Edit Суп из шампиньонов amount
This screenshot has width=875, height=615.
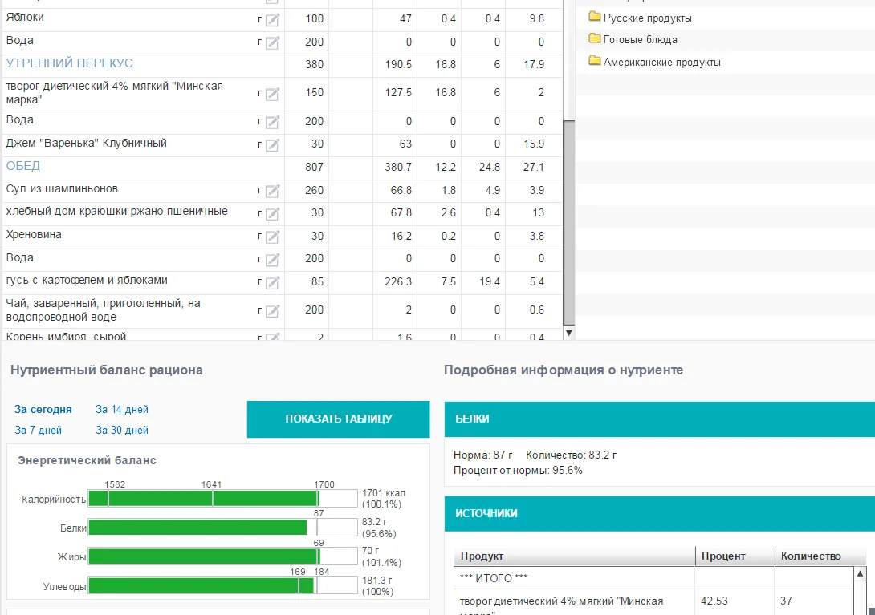272,192
